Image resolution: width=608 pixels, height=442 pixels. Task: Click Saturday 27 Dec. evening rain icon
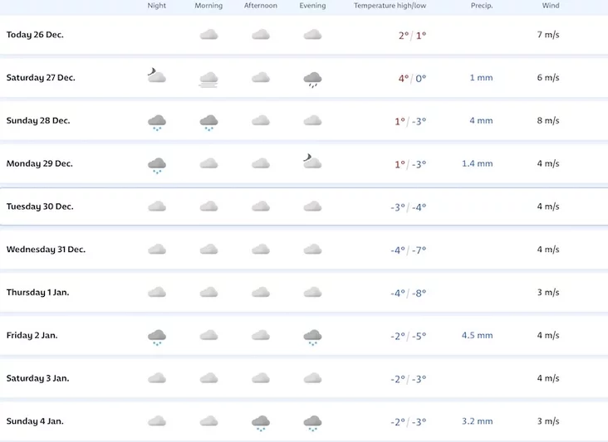(x=312, y=80)
